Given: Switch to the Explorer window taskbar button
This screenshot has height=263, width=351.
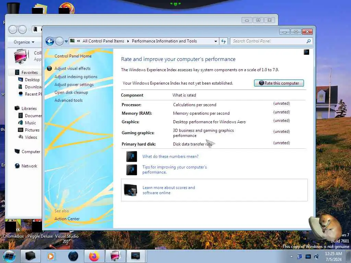Looking at the screenshot, I should pyautogui.click(x=116, y=256).
